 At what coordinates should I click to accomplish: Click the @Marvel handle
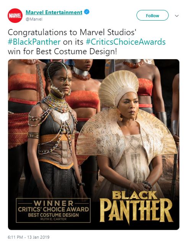[34, 19]
